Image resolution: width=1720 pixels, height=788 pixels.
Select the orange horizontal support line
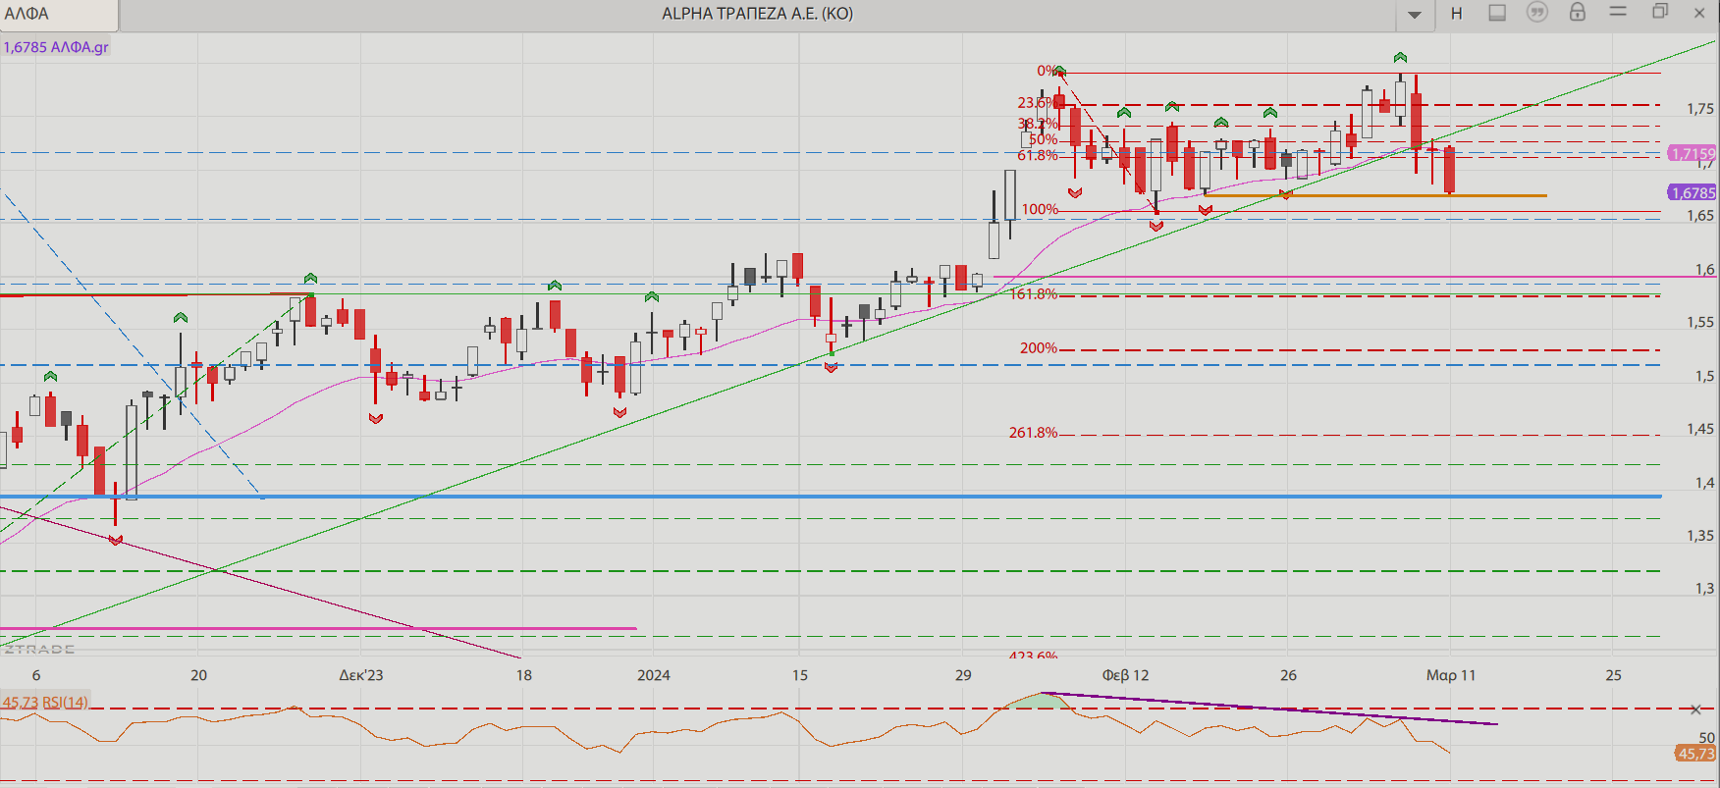(1374, 195)
